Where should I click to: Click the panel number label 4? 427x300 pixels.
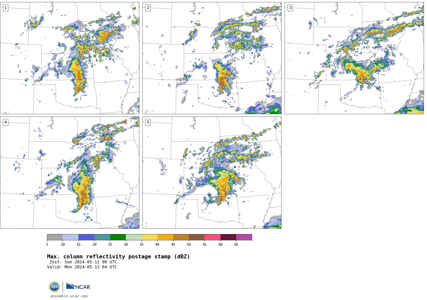tap(5, 122)
